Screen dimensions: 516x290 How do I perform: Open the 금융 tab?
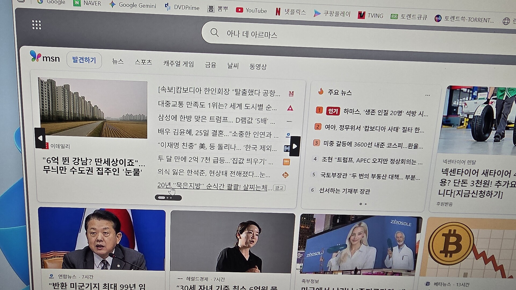pos(210,65)
